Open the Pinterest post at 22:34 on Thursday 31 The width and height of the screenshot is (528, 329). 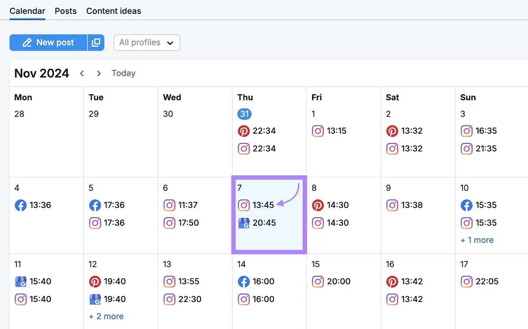click(257, 131)
